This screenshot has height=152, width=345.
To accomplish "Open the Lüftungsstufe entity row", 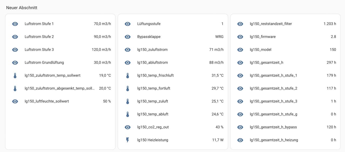I will click(149, 24).
